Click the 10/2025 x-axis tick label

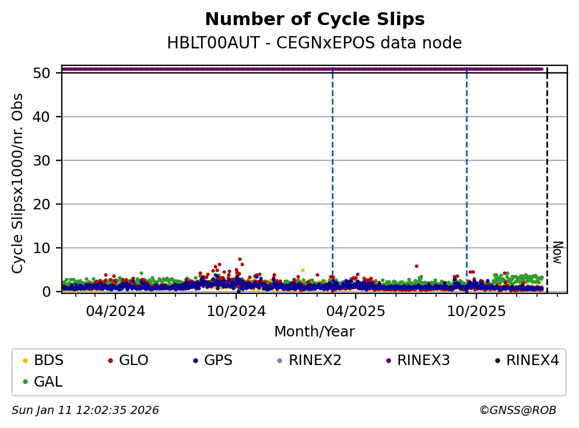[x=476, y=311]
